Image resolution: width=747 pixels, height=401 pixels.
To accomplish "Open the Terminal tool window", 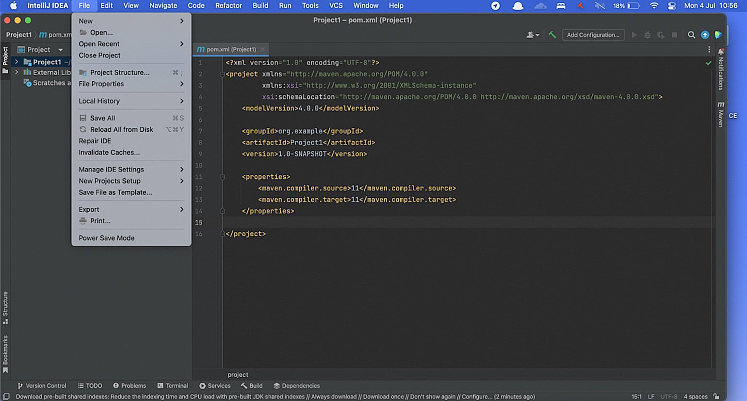I will (x=173, y=386).
